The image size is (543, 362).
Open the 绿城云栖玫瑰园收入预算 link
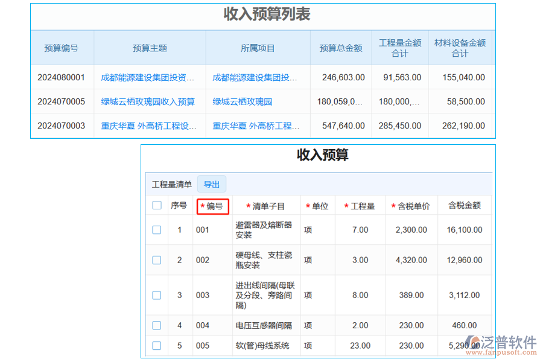[148, 101]
